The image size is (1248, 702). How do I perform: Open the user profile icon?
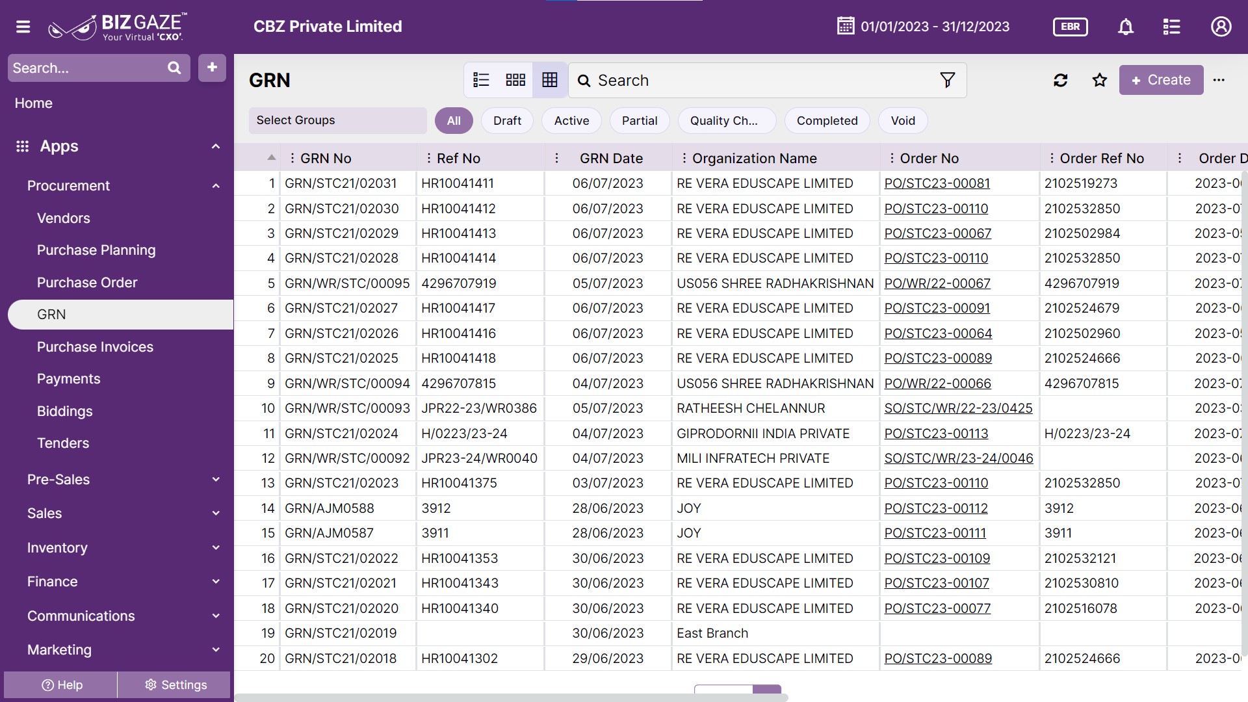1221,27
